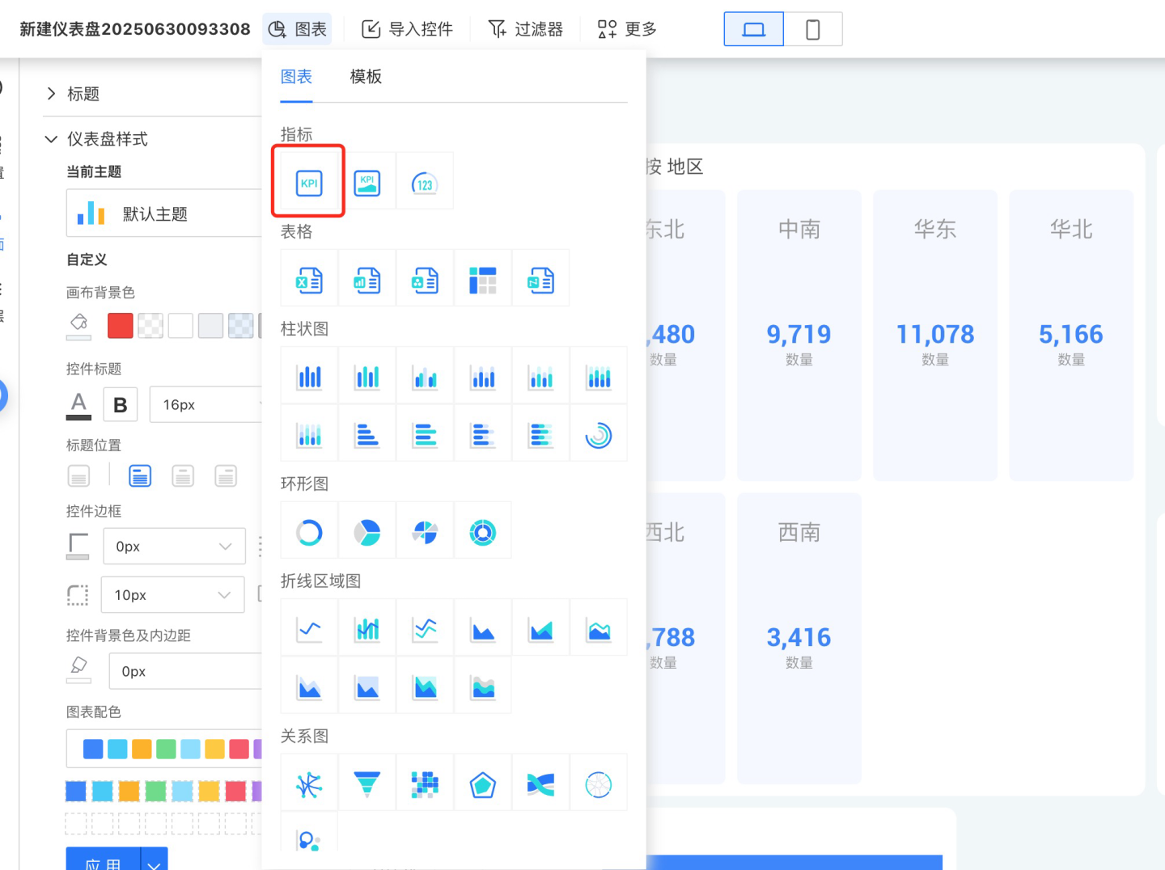Choose the gauge 123 indicator chart
Image resolution: width=1165 pixels, height=870 pixels.
[425, 182]
